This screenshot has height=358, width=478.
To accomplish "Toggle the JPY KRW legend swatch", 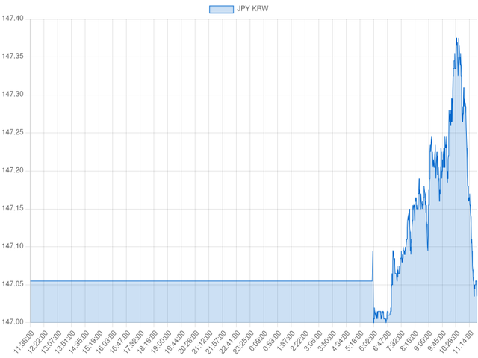I will coord(221,9).
